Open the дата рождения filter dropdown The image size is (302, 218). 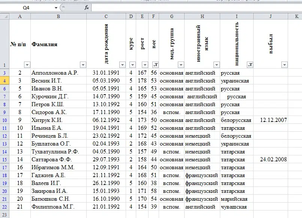123,65
